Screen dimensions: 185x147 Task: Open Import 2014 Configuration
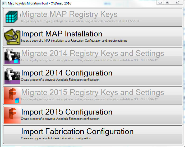tap(67, 73)
